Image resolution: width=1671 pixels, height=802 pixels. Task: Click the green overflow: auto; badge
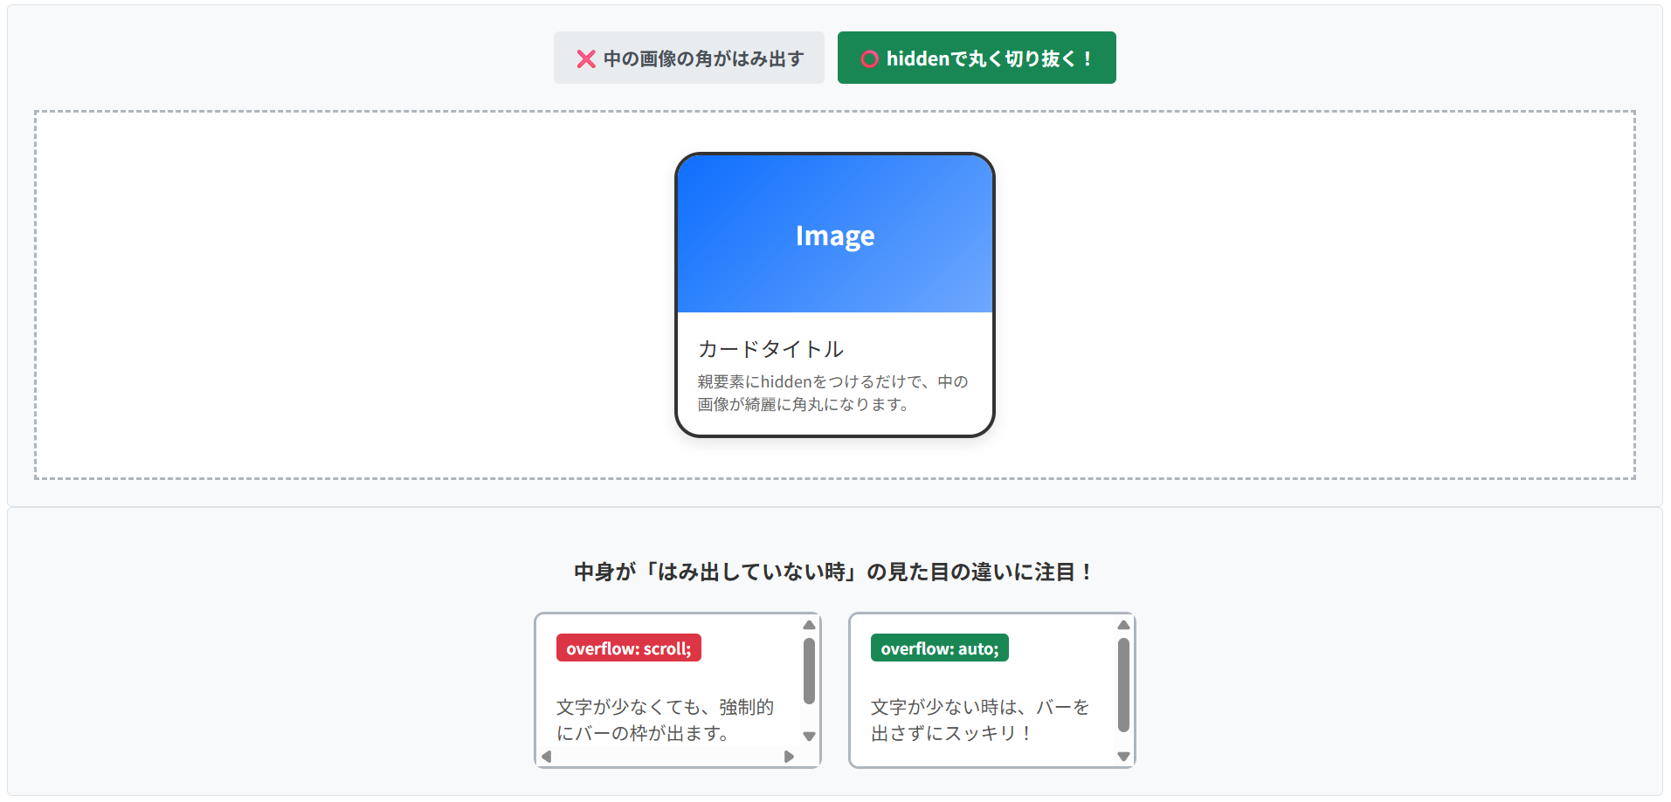(939, 648)
